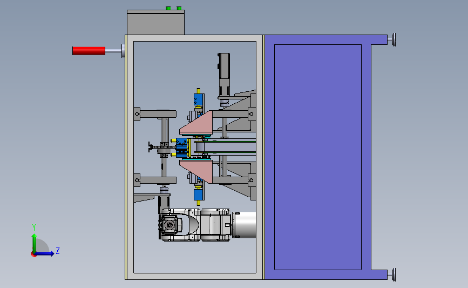Click the Y axis label on triad
This screenshot has height=288, width=468.
[x=34, y=227]
